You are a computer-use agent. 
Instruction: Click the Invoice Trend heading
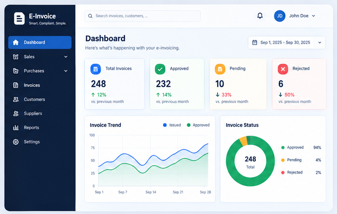click(105, 125)
